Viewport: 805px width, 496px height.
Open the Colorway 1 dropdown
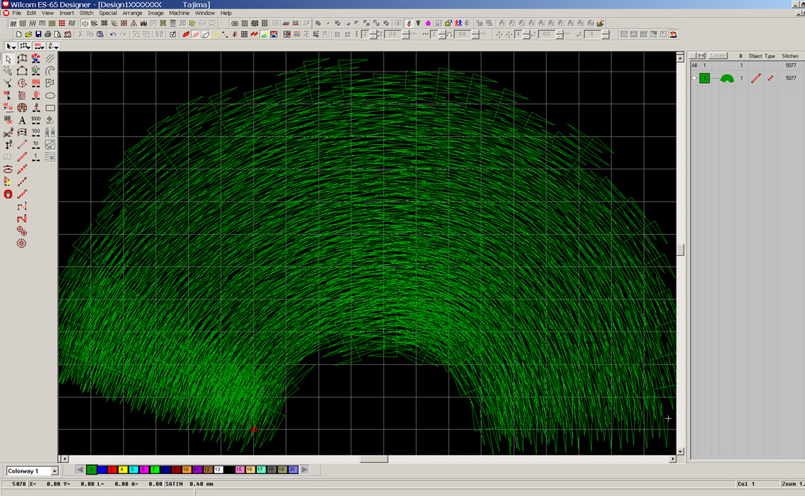click(54, 471)
